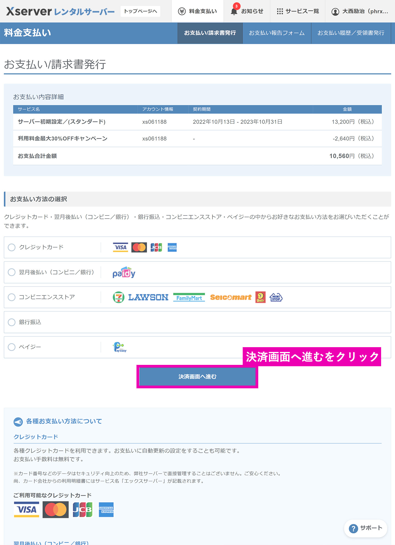Click the American Express logo in credit card row
Screen dimensions: 395x545
tap(172, 247)
